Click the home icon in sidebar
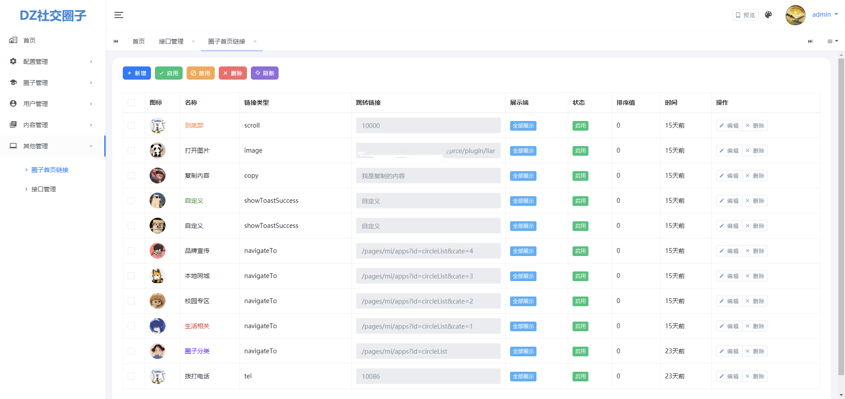 tap(13, 40)
